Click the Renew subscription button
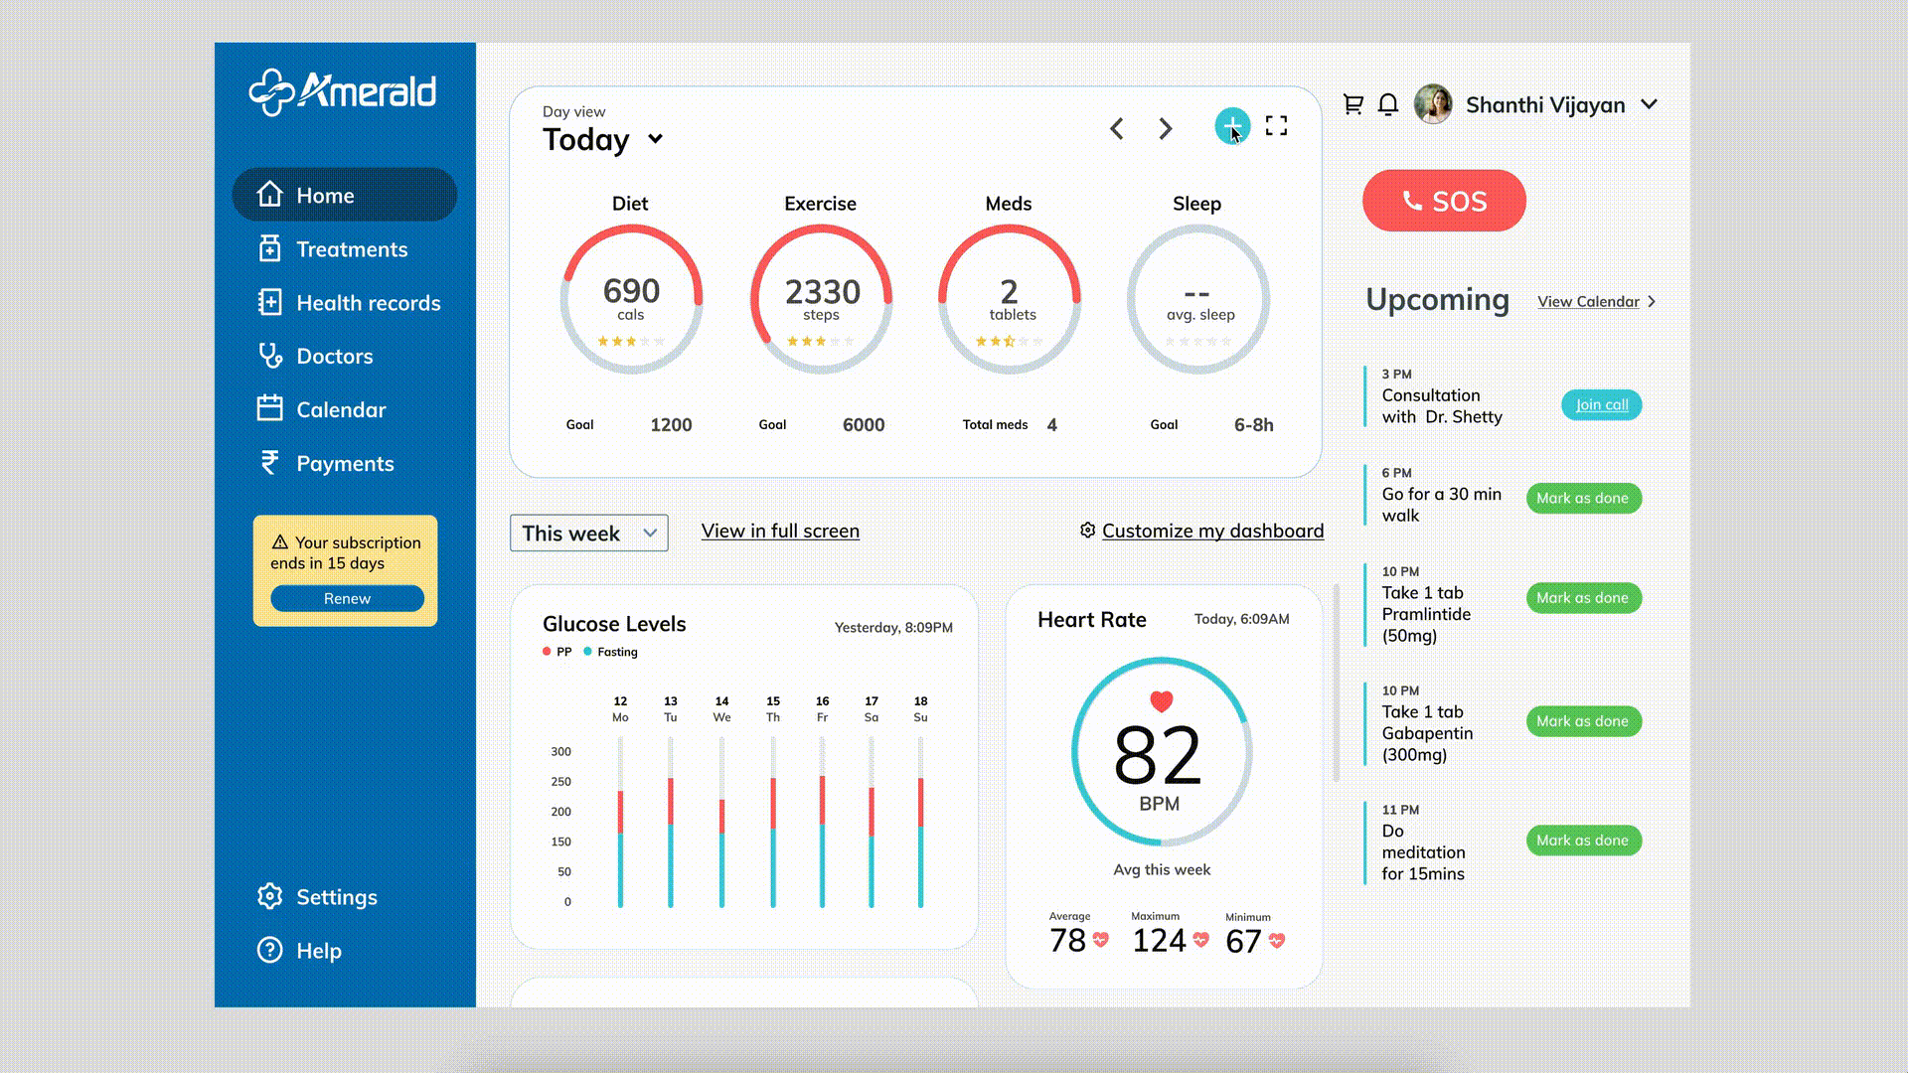Screen dimensions: 1908x1073 [347, 598]
